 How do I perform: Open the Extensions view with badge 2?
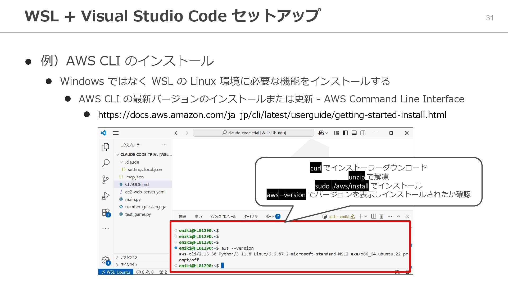pos(106,213)
